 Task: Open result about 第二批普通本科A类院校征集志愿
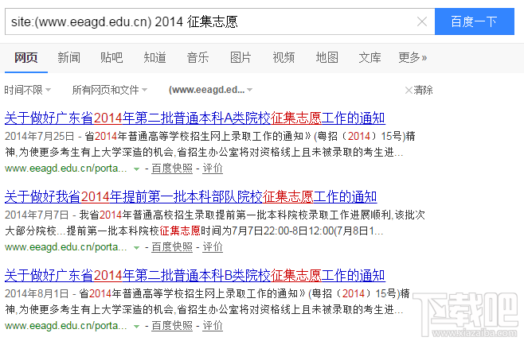point(195,118)
